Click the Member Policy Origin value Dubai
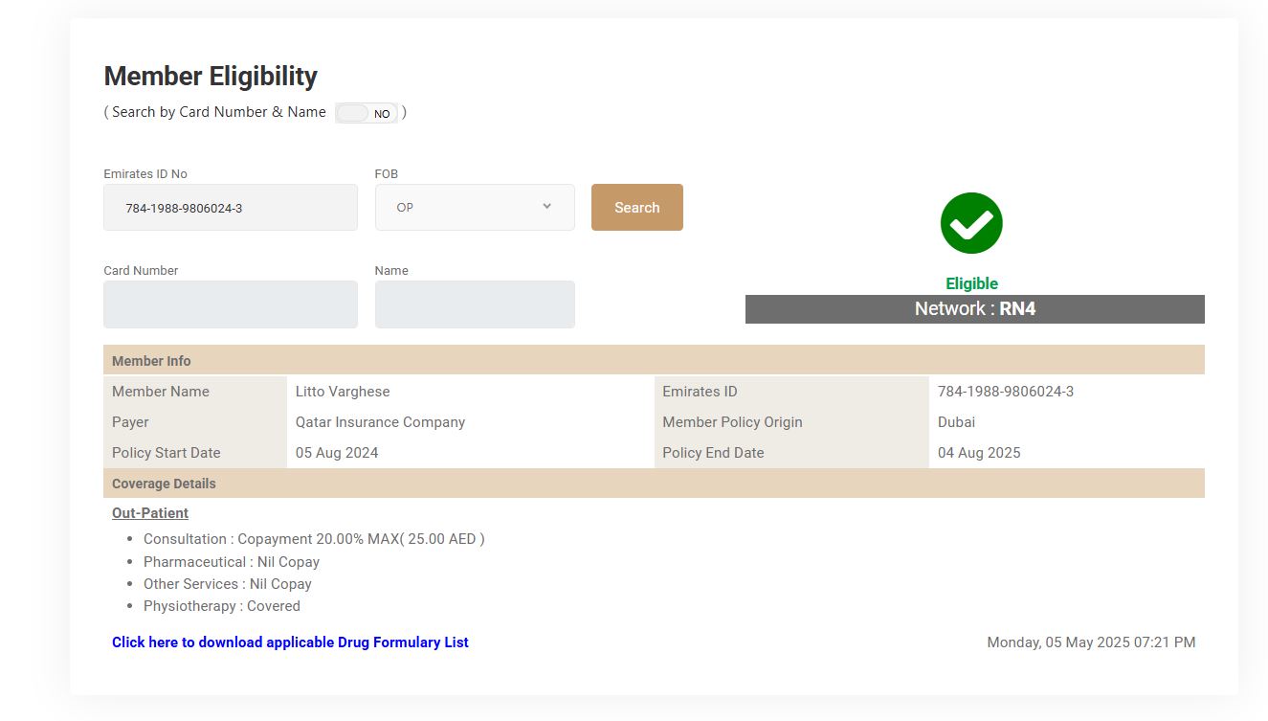The width and height of the screenshot is (1268, 721). point(956,422)
